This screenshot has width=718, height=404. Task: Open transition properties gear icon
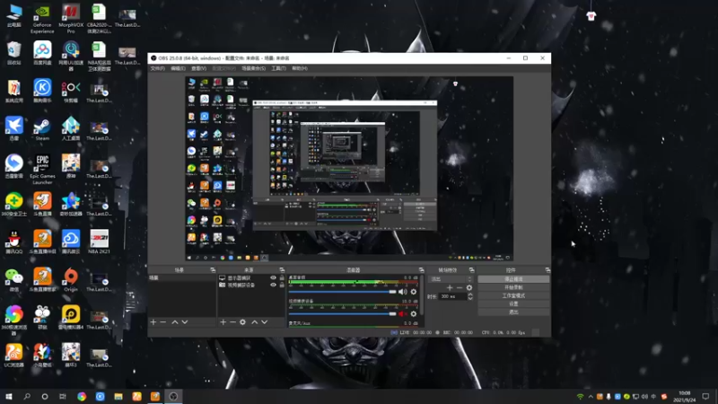pyautogui.click(x=468, y=287)
